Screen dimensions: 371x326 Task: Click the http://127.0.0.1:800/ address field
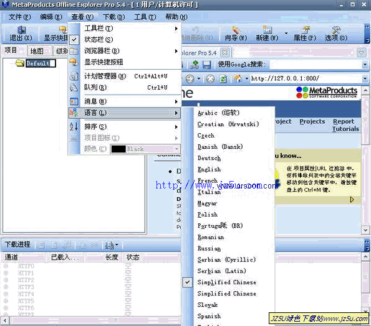coord(306,78)
